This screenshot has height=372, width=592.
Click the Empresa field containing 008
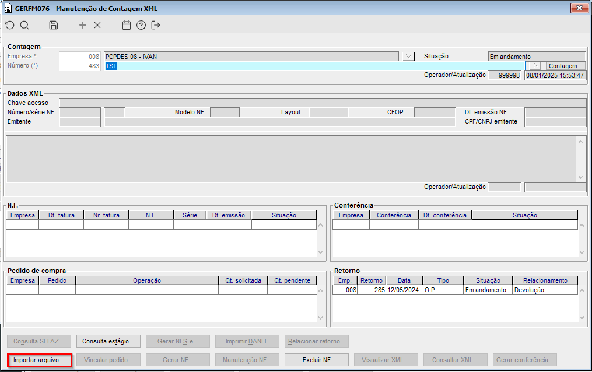coord(80,57)
